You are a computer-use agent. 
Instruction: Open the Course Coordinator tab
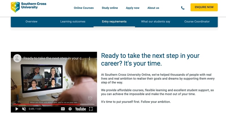(197, 22)
